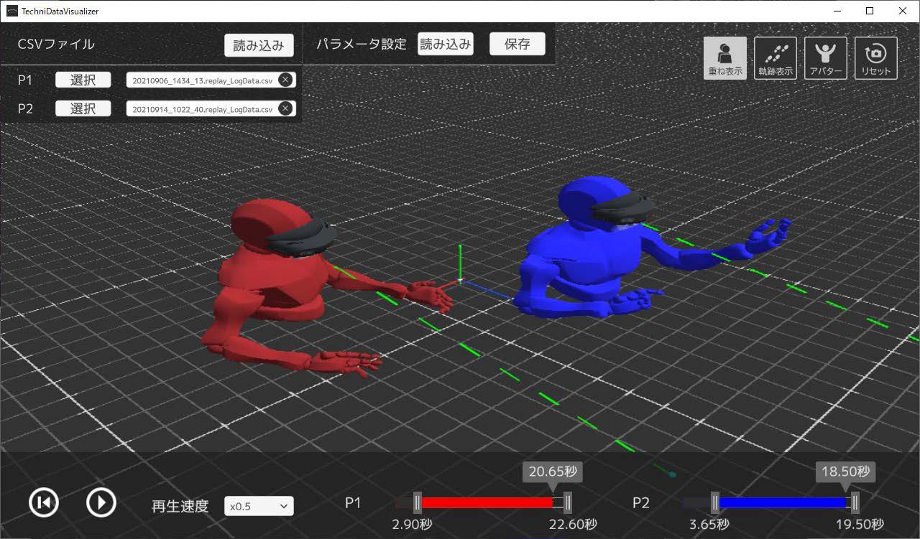
Task: Click the CSVファイル 読み込み button
Action: coord(259,45)
